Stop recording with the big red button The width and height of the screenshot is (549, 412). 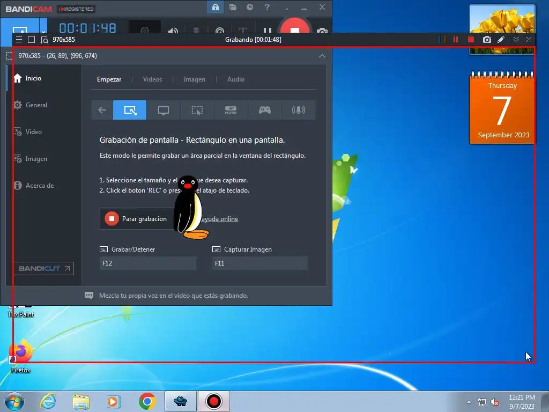point(294,27)
